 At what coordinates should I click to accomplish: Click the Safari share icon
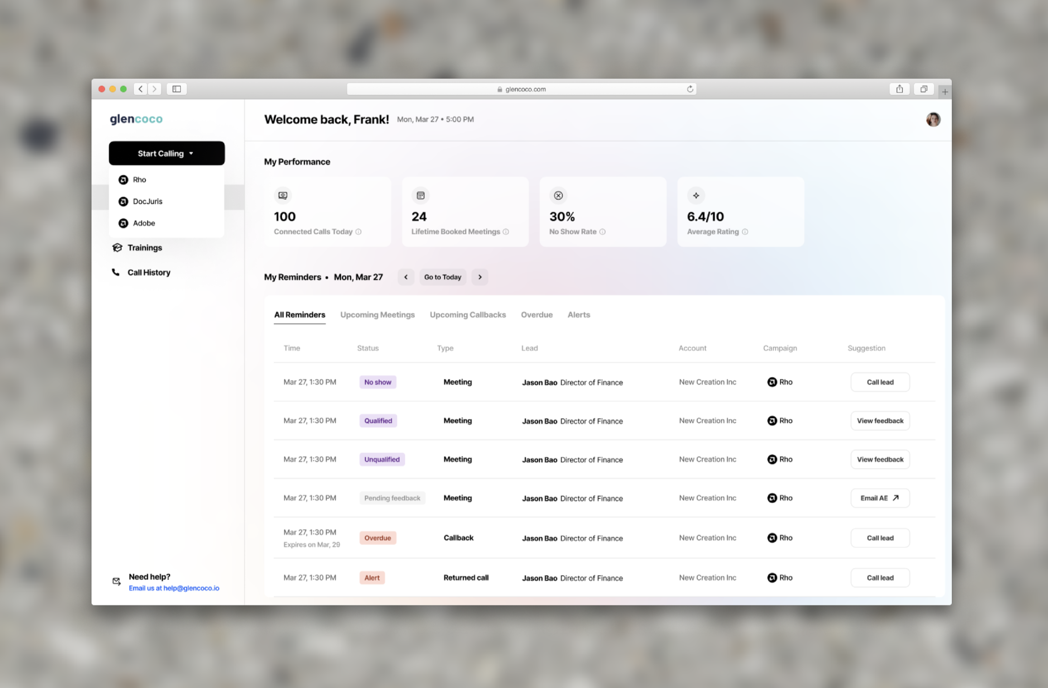(899, 89)
